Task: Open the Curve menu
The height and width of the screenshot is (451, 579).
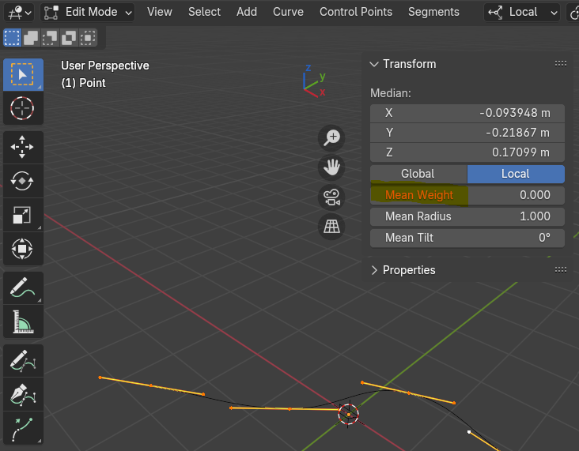Action: tap(288, 12)
